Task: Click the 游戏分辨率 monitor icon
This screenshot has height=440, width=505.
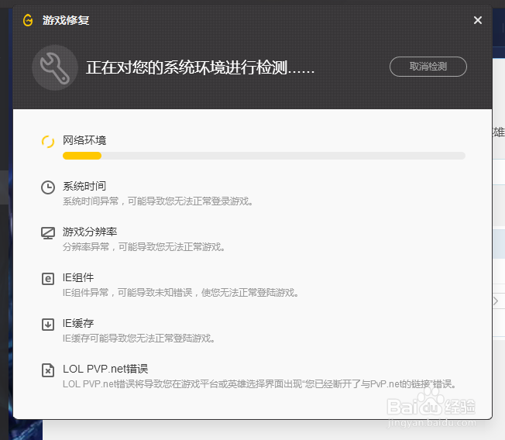Action: pyautogui.click(x=48, y=233)
